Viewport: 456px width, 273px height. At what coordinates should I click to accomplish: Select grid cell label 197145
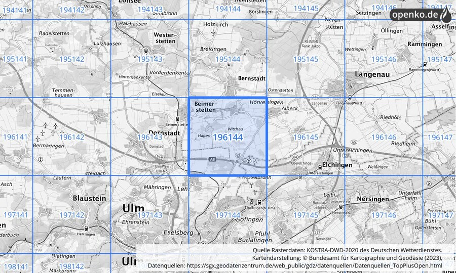pyautogui.click(x=306, y=215)
